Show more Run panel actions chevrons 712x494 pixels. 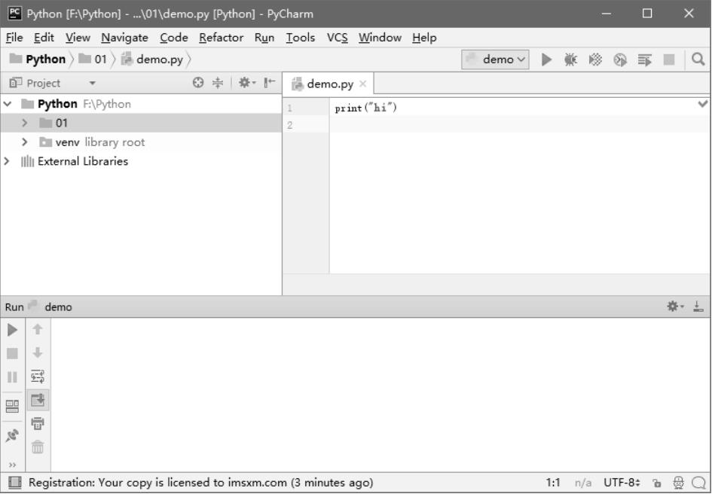click(x=12, y=465)
